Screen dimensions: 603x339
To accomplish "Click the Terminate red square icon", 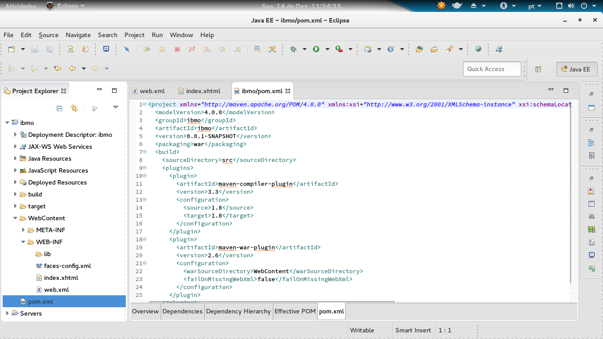I will pyautogui.click(x=177, y=49).
